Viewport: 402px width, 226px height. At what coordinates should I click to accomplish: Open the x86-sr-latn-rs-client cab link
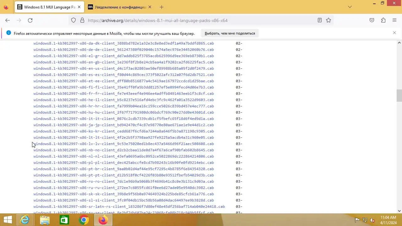129,207
